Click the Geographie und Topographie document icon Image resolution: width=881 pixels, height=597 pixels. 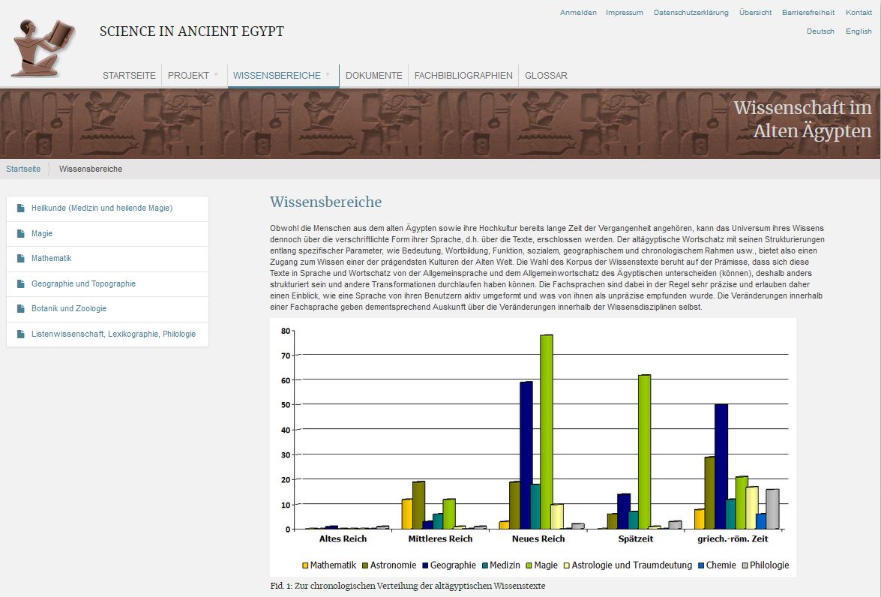point(19,283)
